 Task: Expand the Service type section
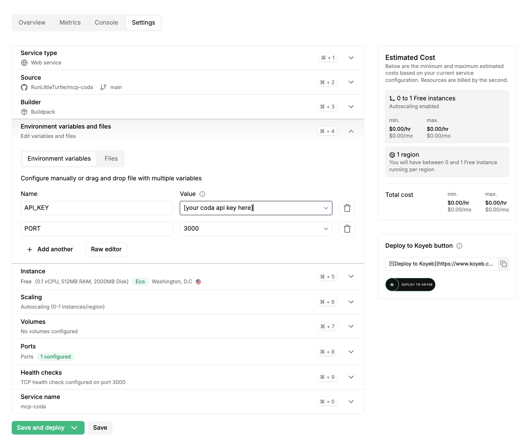(351, 58)
